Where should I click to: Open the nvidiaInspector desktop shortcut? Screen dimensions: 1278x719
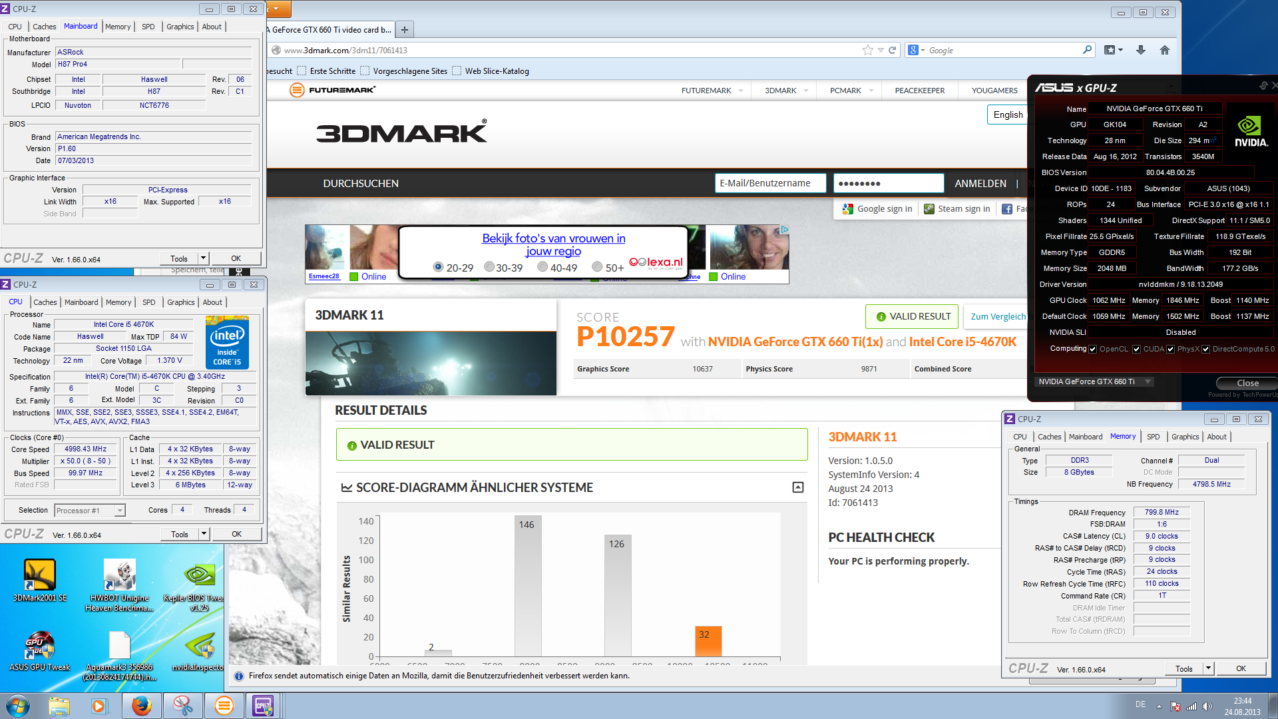pos(198,651)
